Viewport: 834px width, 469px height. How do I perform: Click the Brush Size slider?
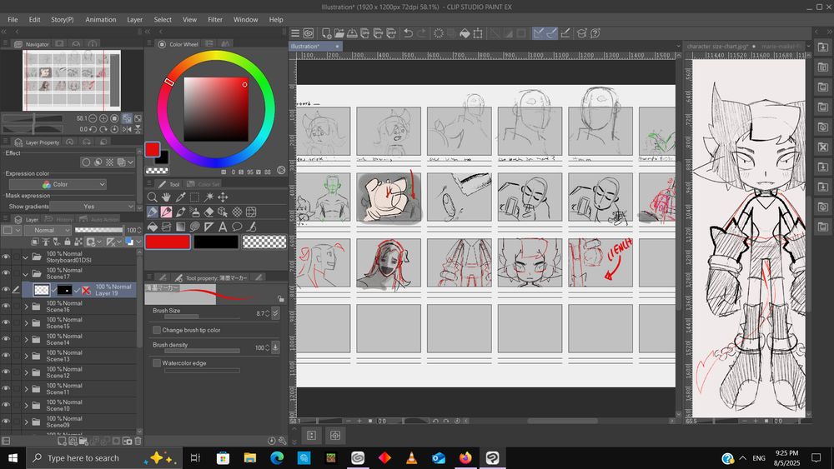(x=202, y=317)
